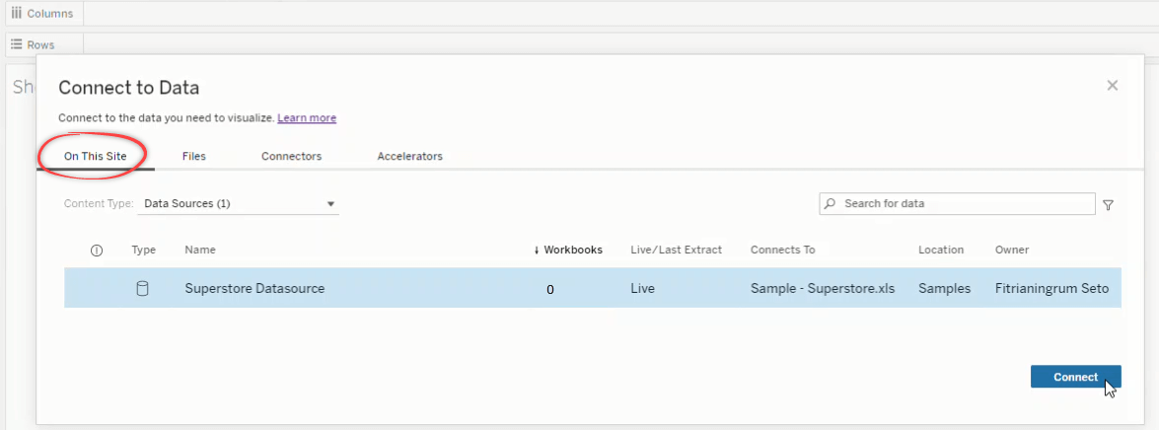Close the Connect to Data dialog
This screenshot has width=1159, height=430.
click(x=1112, y=86)
